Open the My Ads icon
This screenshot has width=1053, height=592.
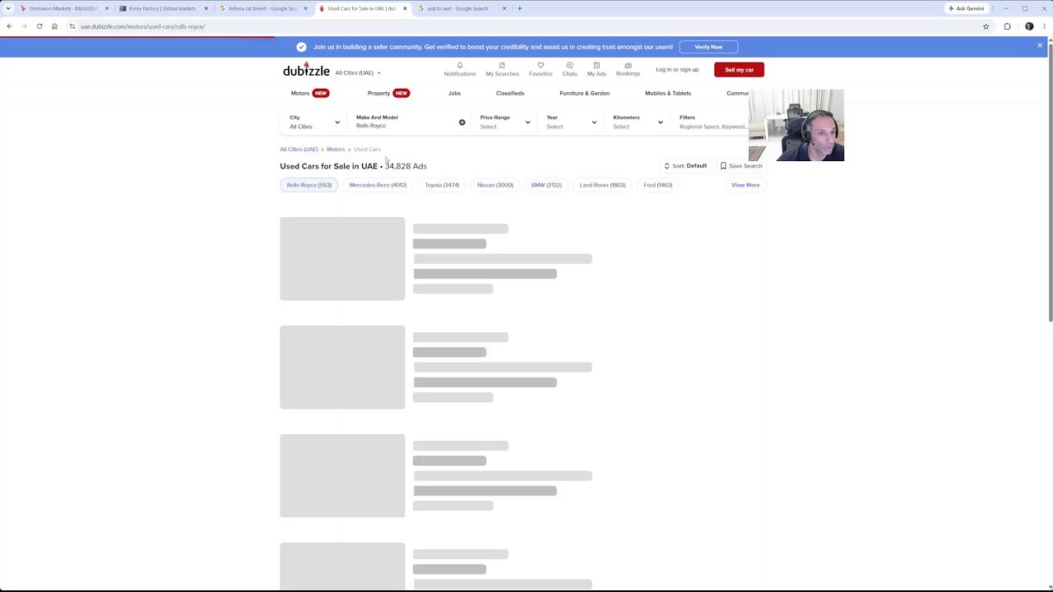[596, 69]
